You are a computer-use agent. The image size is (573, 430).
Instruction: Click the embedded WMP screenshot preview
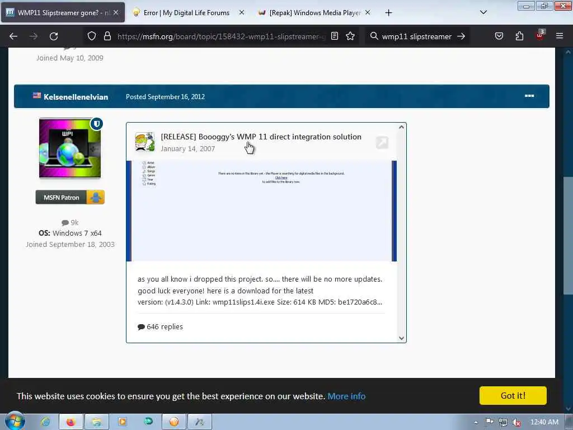point(261,211)
